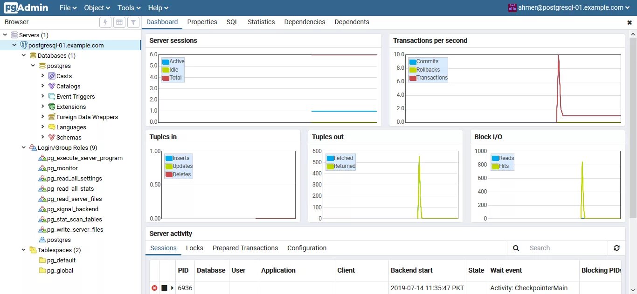Open the Locks tab in Server activity
The image size is (637, 294).
tap(194, 248)
